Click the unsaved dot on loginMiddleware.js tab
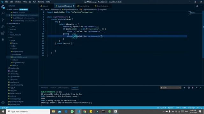 (73, 6)
